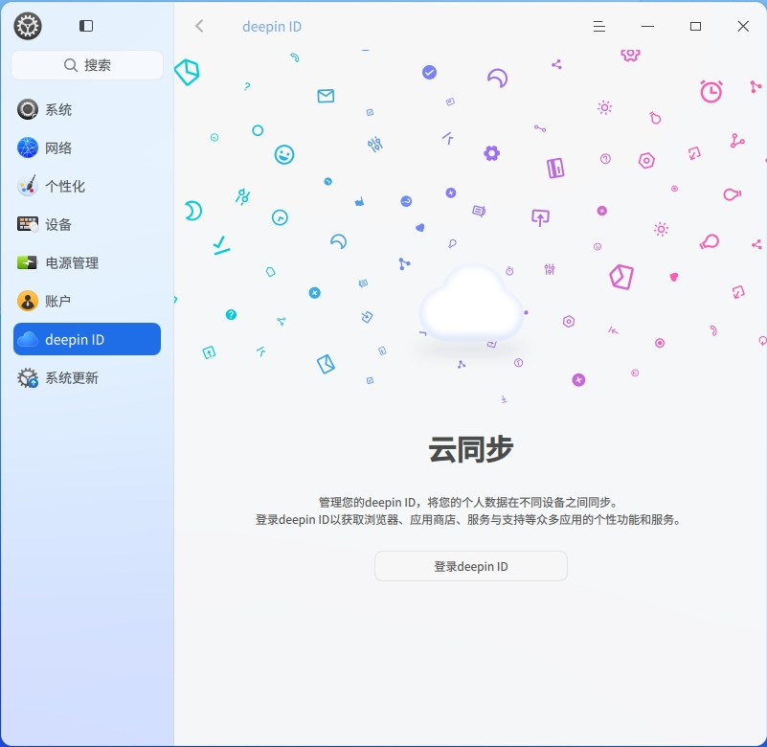767x747 pixels.
Task: Click the 电源管理 label in sidebar
Action: (72, 263)
